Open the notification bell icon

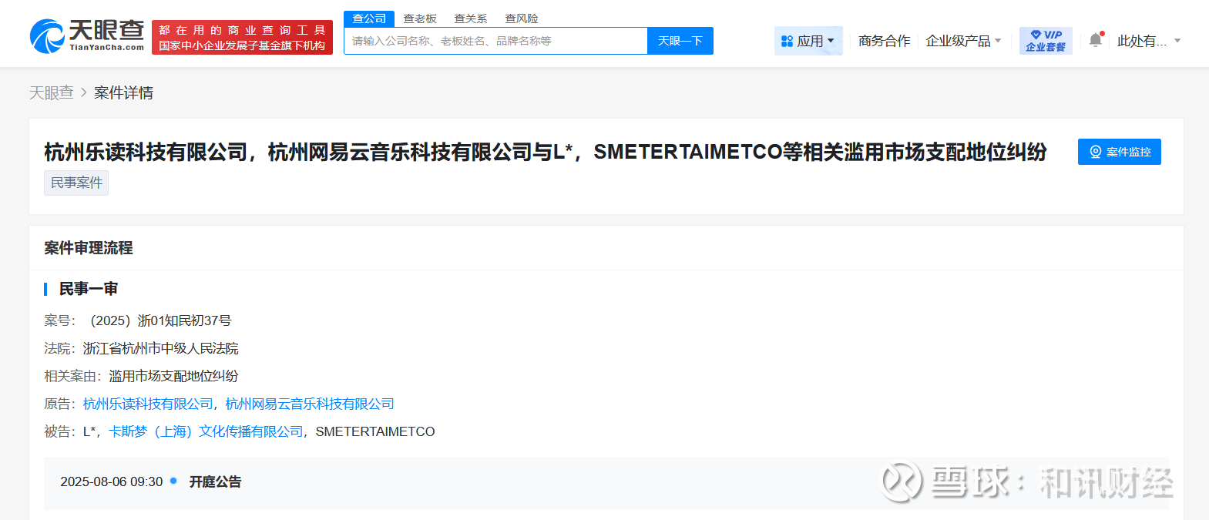pos(1096,40)
